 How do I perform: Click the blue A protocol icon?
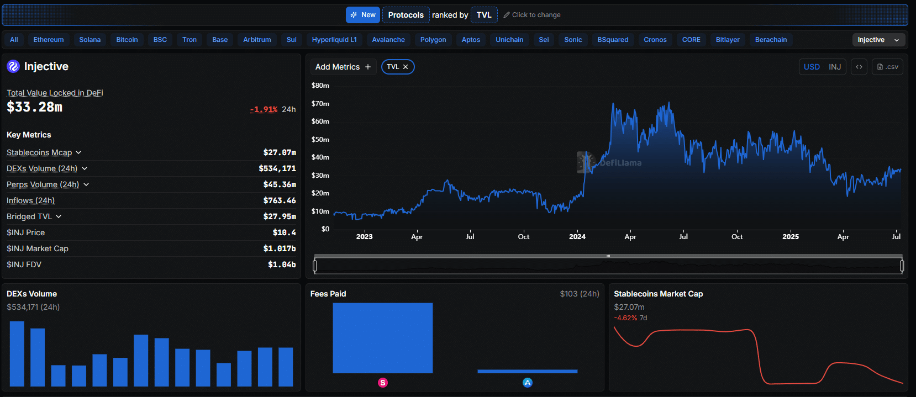pos(528,383)
